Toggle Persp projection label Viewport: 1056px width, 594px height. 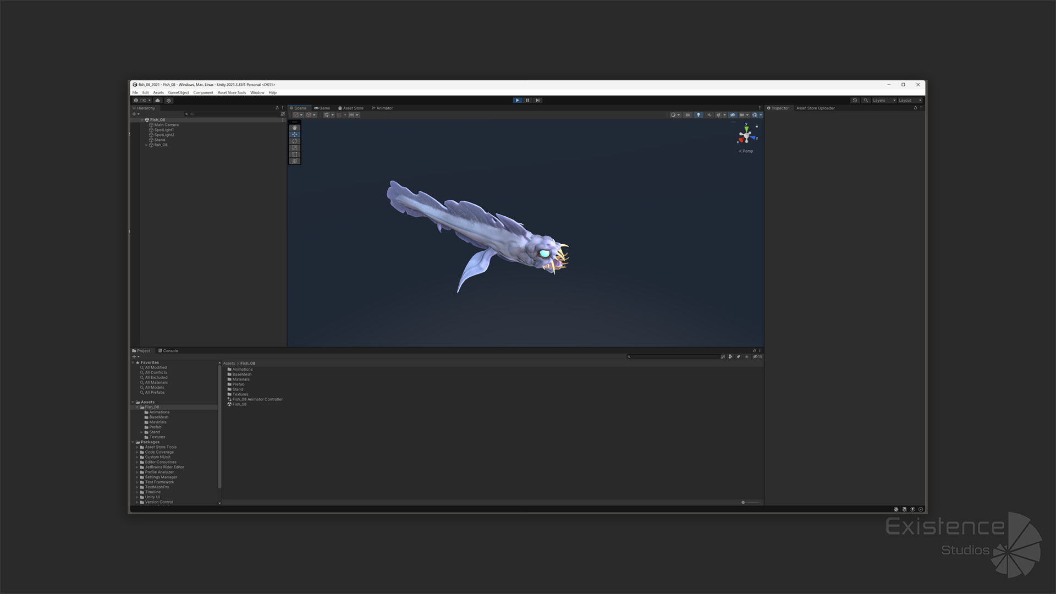[x=746, y=151]
